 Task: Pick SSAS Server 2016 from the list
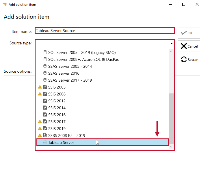click(103, 73)
